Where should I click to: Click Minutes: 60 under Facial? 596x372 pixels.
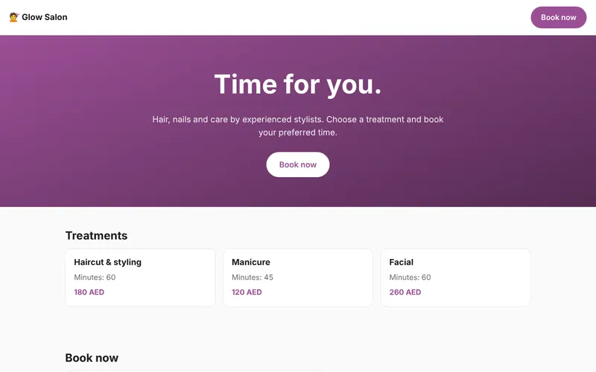(410, 278)
